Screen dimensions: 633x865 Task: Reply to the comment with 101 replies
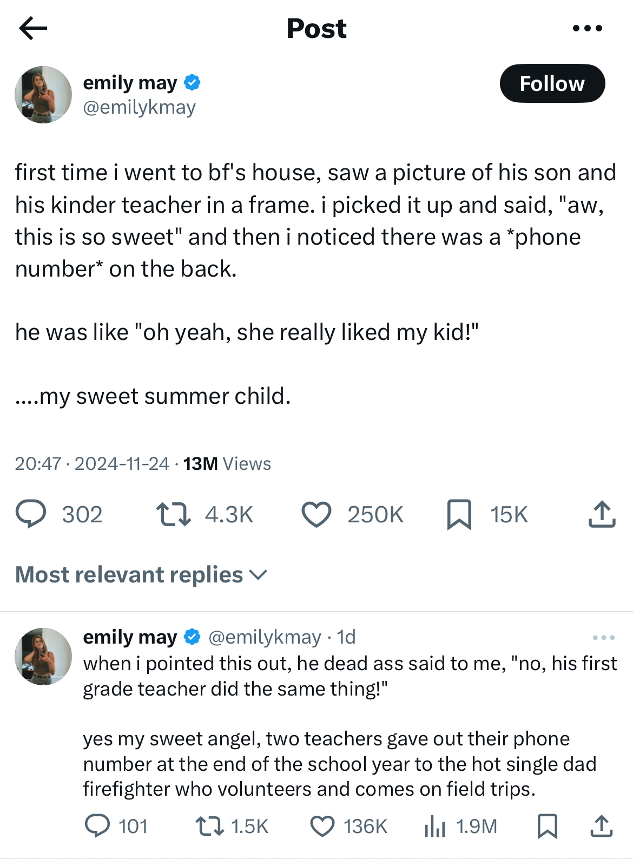(x=97, y=827)
